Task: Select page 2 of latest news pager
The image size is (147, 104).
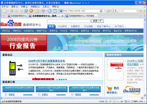Action: pyautogui.click(x=40, y=79)
